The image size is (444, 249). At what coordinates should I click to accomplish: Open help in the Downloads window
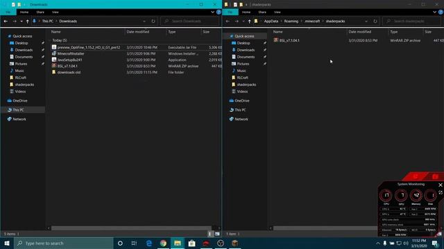(x=219, y=12)
